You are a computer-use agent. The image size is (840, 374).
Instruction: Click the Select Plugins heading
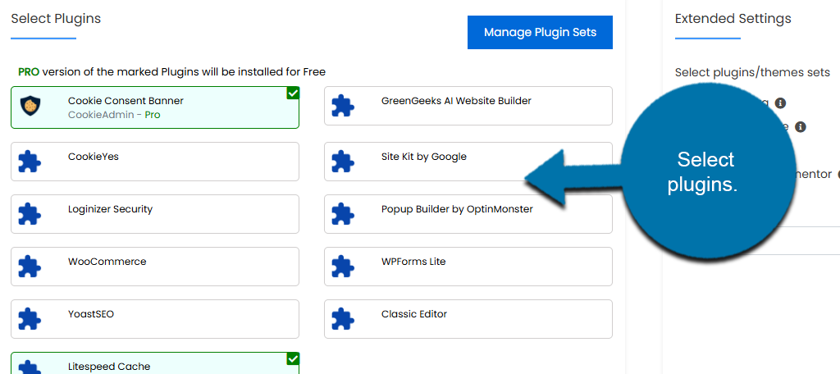point(56,19)
